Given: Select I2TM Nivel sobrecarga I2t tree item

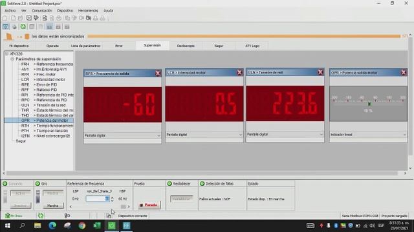Looking at the screenshot, I should 45,136.
